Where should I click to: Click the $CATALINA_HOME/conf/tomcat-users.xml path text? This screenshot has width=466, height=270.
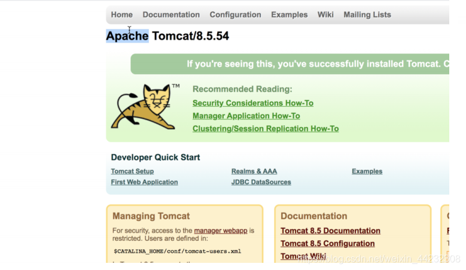click(x=178, y=251)
